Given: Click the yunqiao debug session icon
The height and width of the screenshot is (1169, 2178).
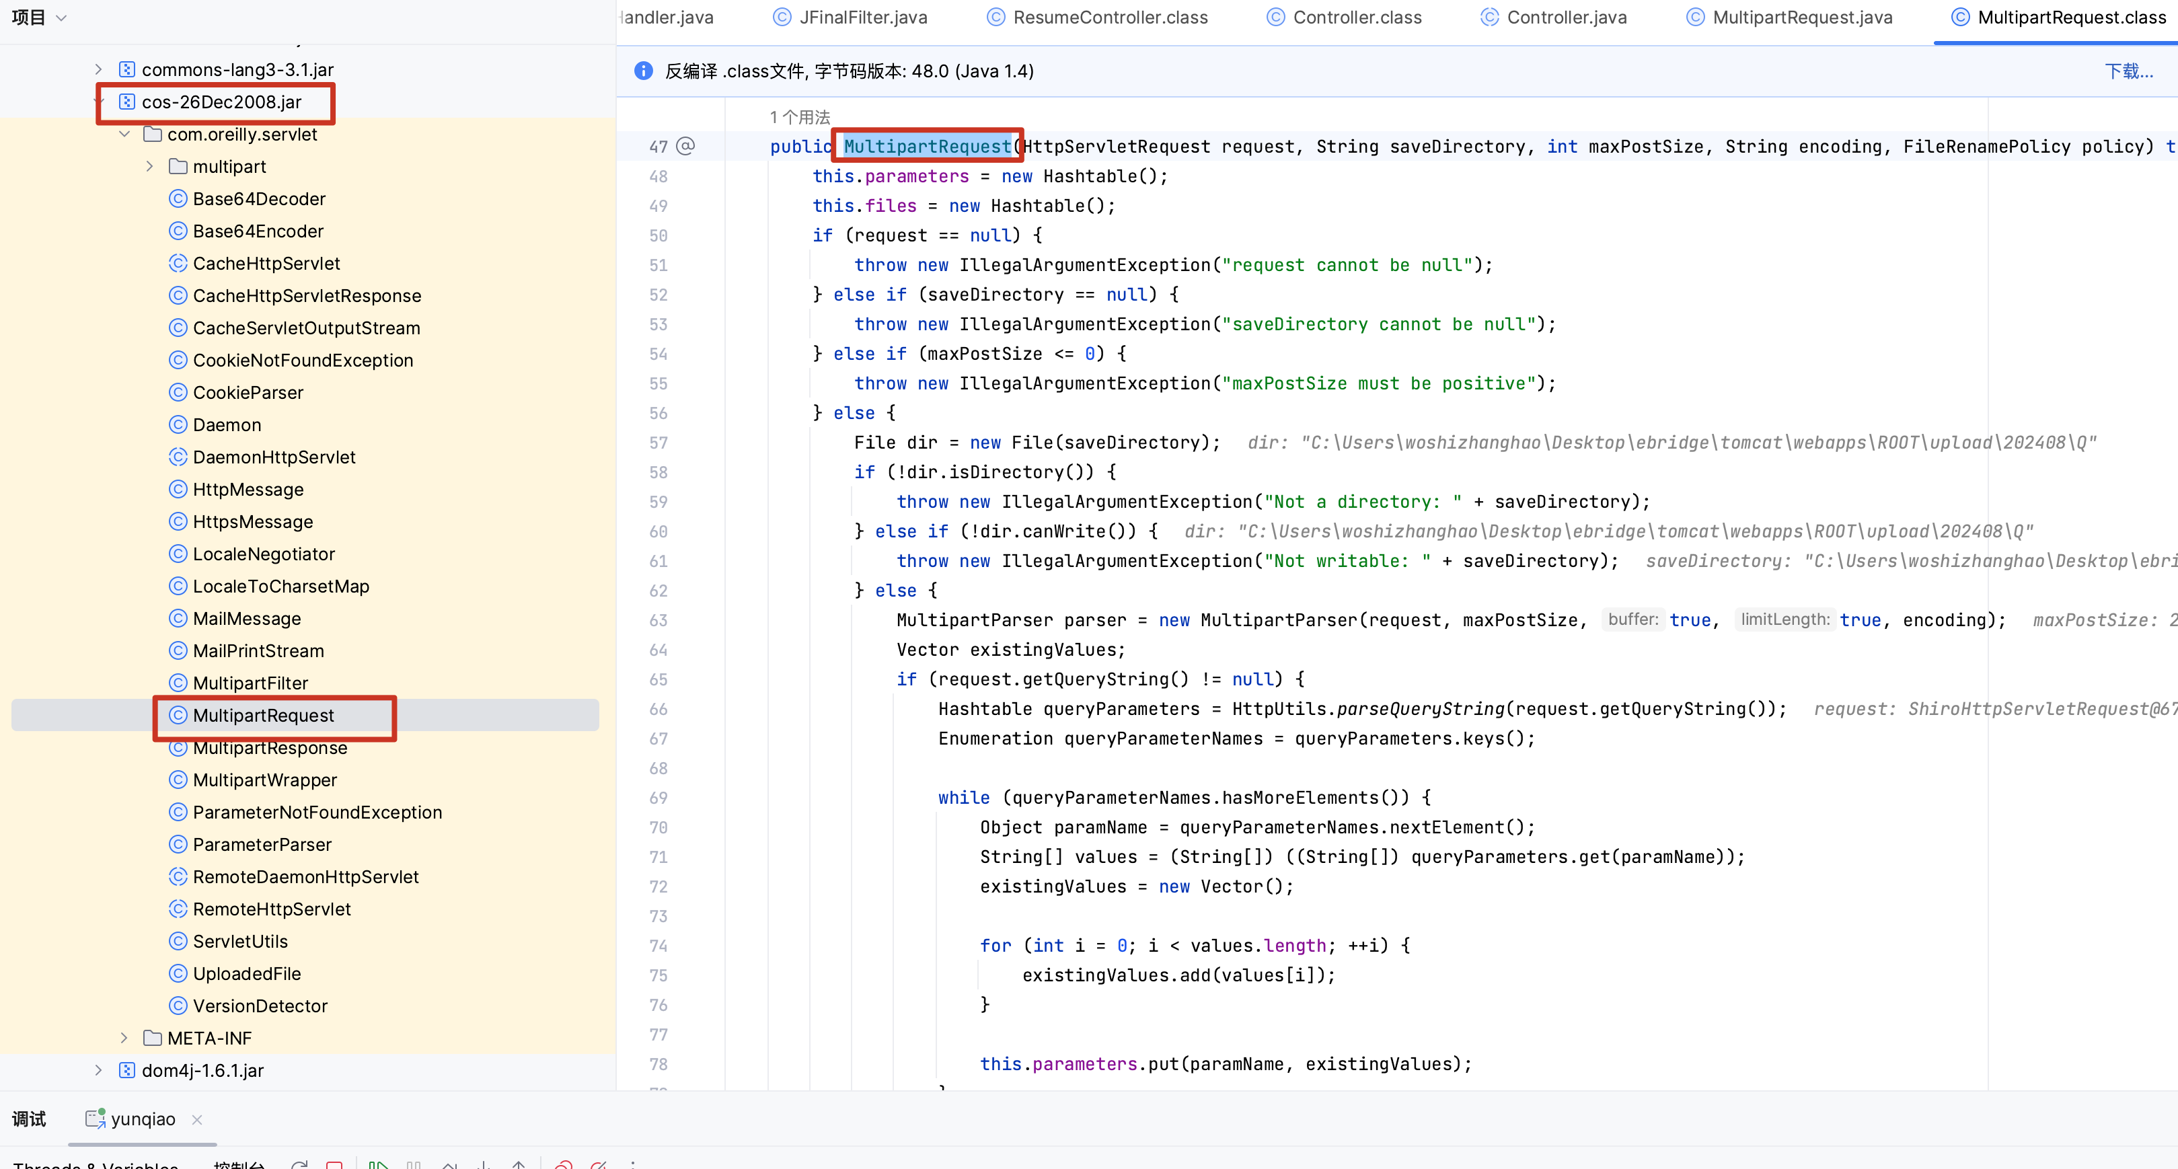Looking at the screenshot, I should (95, 1119).
